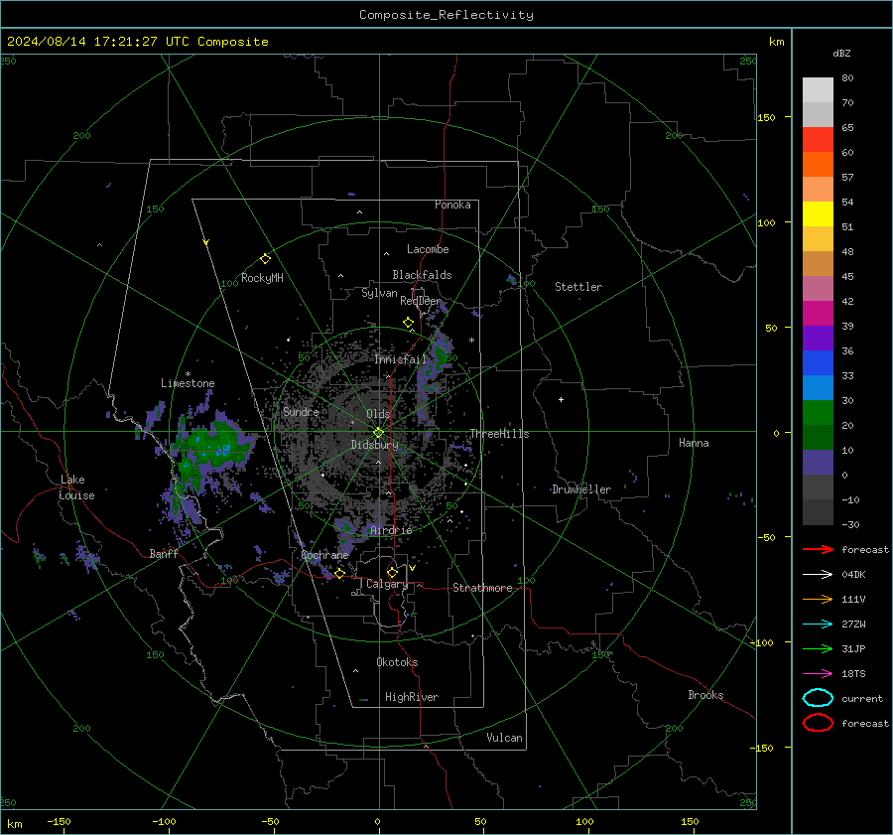Click the bright yellow 51-54 dBZ swatch
Image resolution: width=893 pixels, height=835 pixels.
point(818,213)
